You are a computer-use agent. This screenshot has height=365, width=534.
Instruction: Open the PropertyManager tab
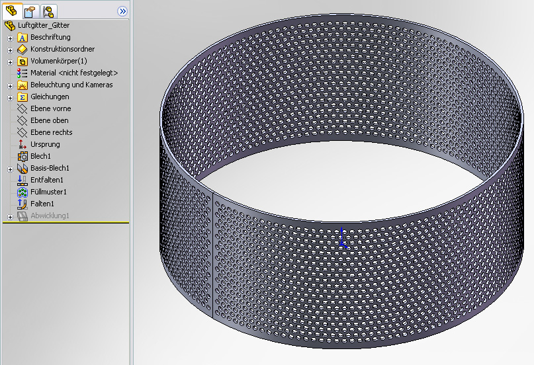(x=30, y=12)
